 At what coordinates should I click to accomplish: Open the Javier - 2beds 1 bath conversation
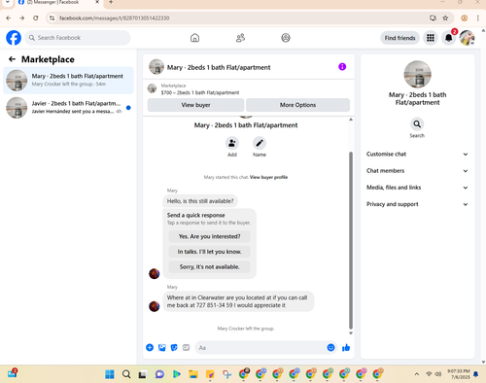(68, 108)
